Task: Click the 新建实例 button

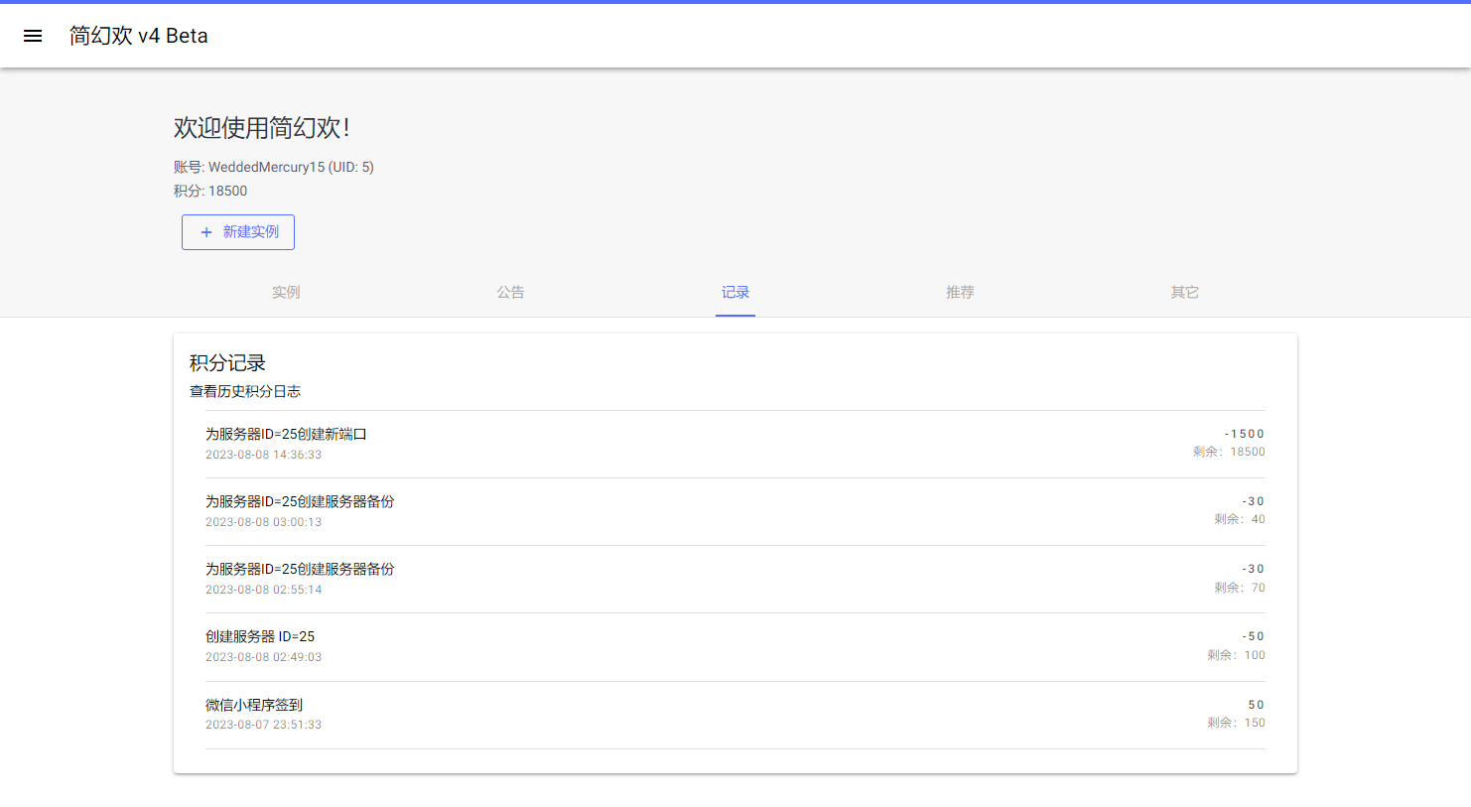Action: (238, 232)
